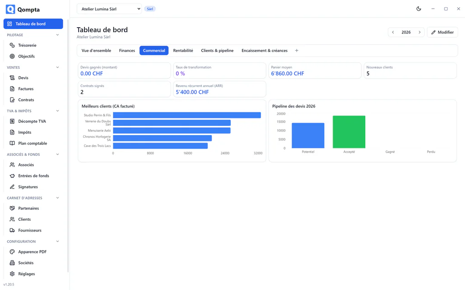
Task: Go to previous year before 2026
Action: (393, 32)
